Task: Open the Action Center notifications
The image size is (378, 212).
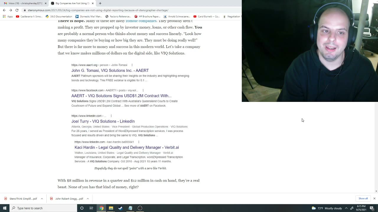Action: point(372,208)
